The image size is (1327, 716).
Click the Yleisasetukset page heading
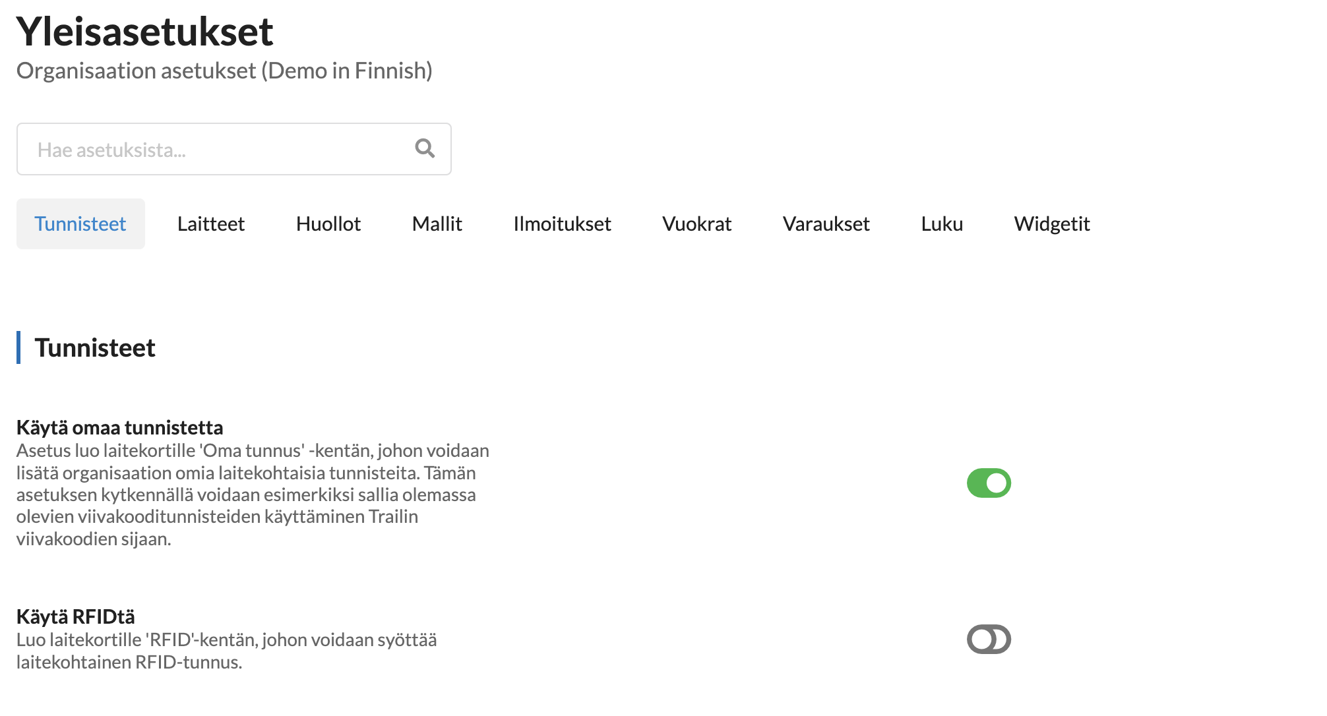pos(144,32)
